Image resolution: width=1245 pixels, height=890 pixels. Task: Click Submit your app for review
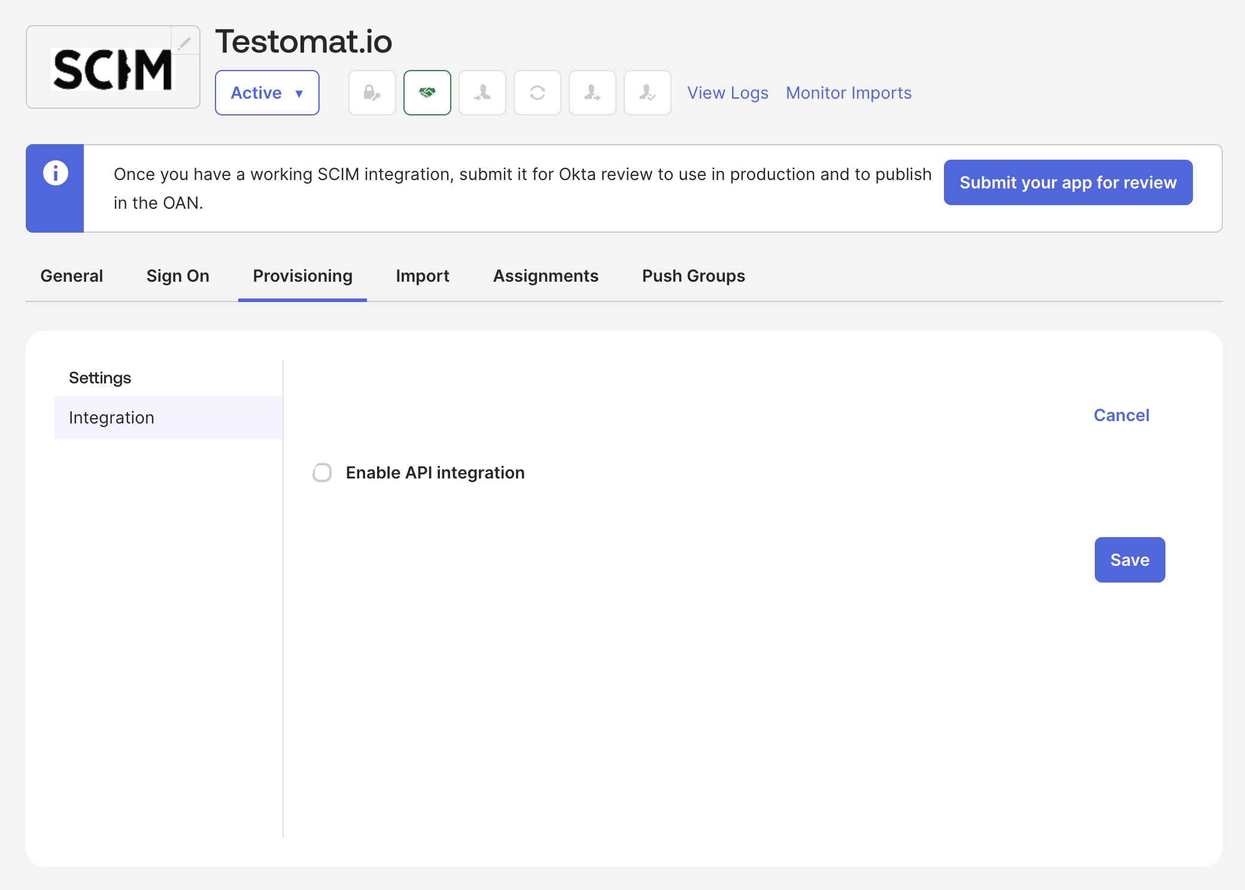1068,182
